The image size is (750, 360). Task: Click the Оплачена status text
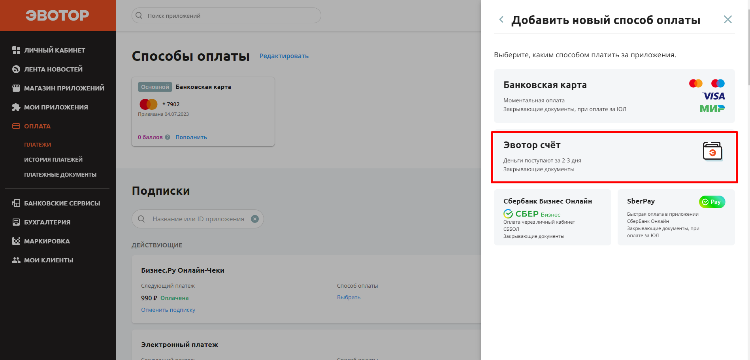175,298
